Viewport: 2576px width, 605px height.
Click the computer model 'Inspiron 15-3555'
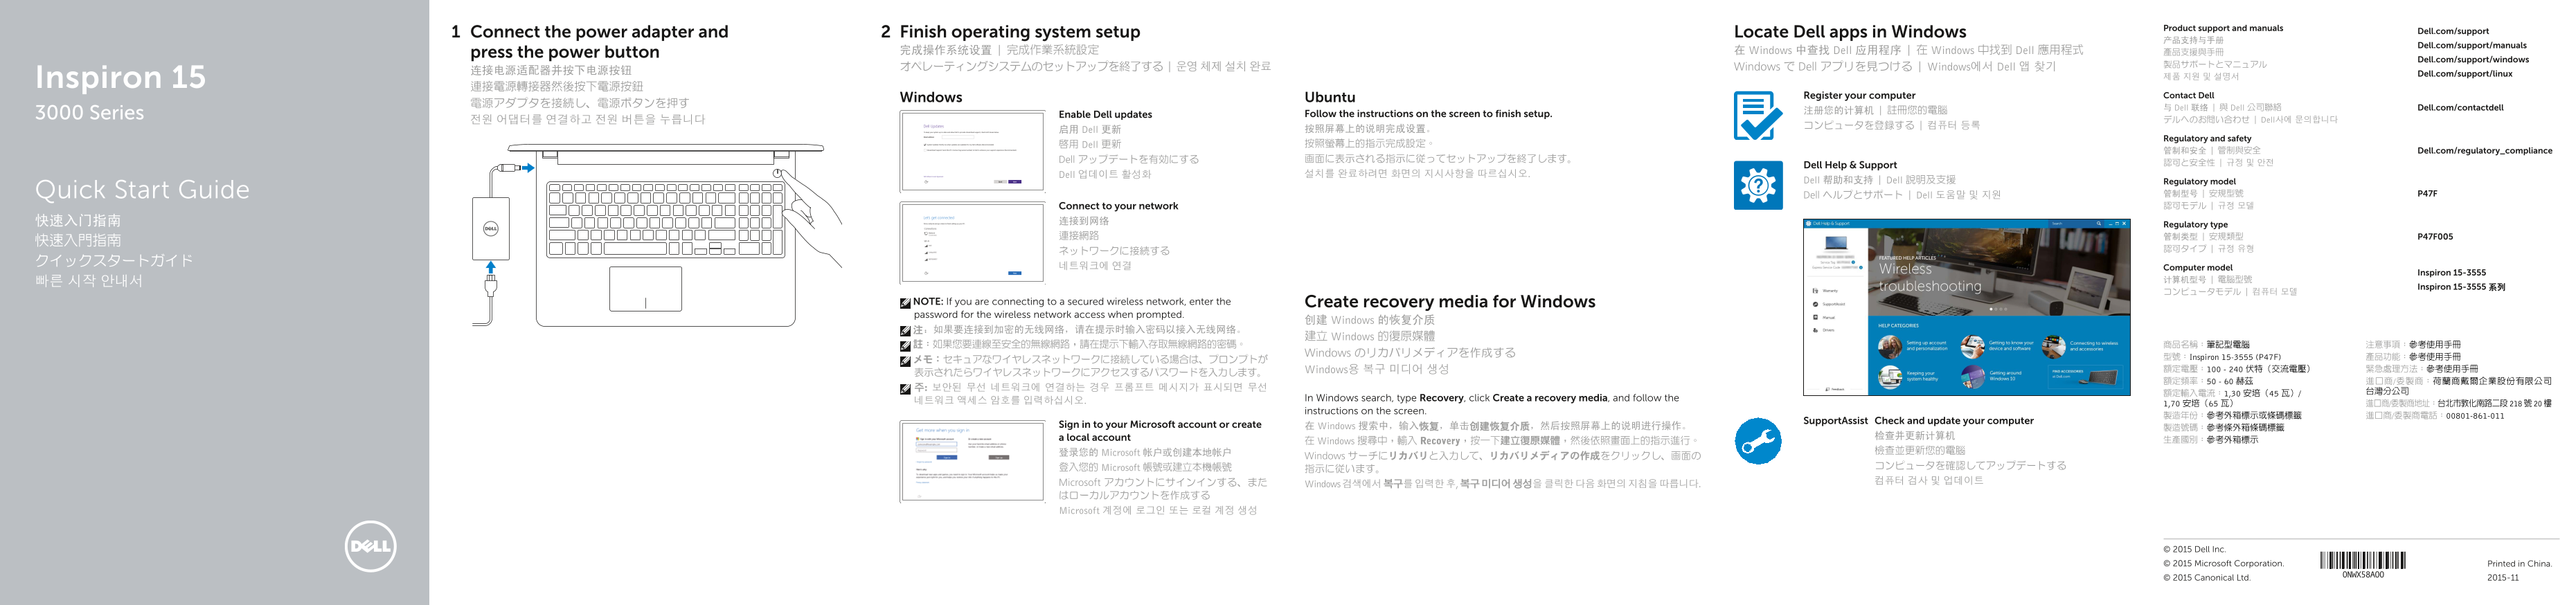click(2451, 272)
